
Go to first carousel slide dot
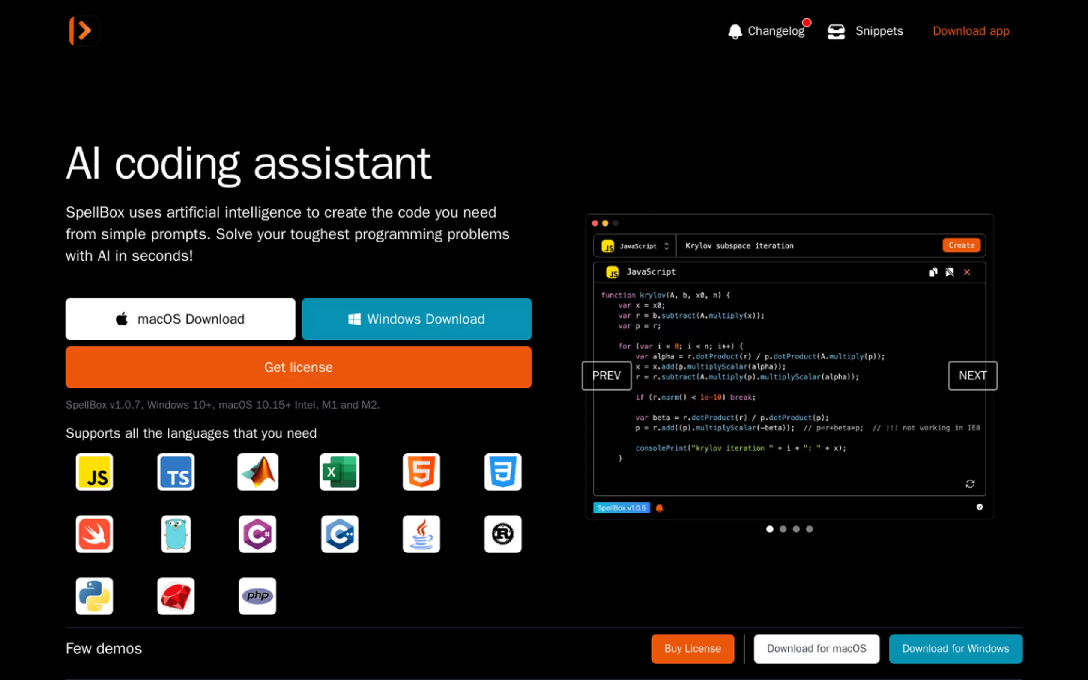tap(770, 529)
